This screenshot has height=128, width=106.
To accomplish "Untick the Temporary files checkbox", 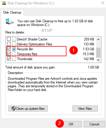I will pos(9,54).
